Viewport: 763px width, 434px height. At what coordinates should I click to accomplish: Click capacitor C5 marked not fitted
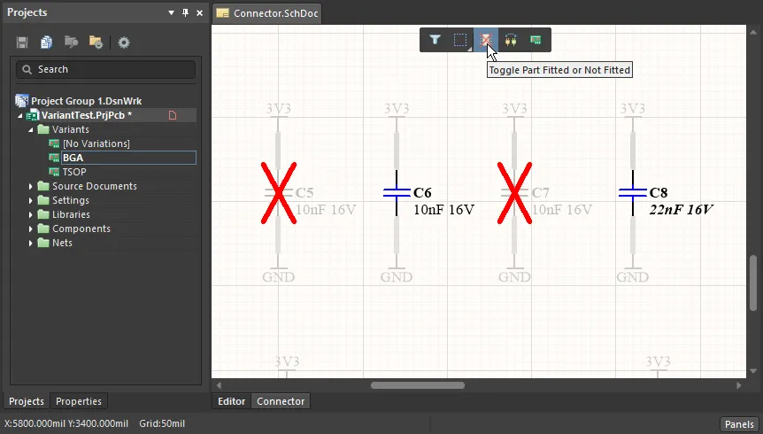click(278, 193)
